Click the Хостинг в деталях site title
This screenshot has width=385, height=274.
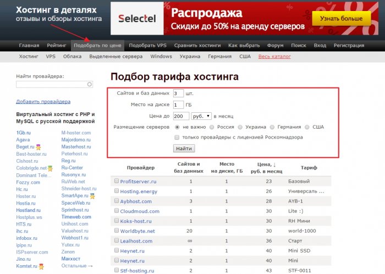(x=56, y=10)
